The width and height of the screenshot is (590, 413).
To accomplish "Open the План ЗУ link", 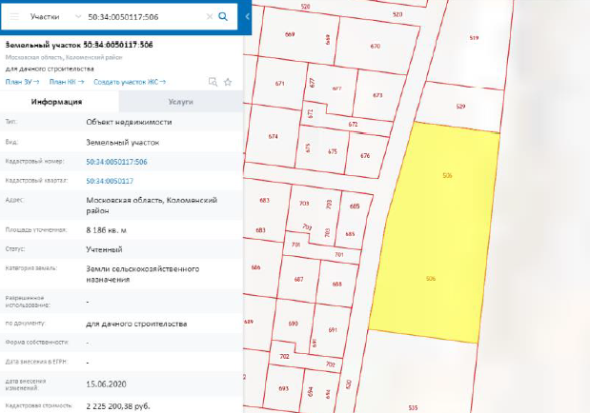I will 21,83.
